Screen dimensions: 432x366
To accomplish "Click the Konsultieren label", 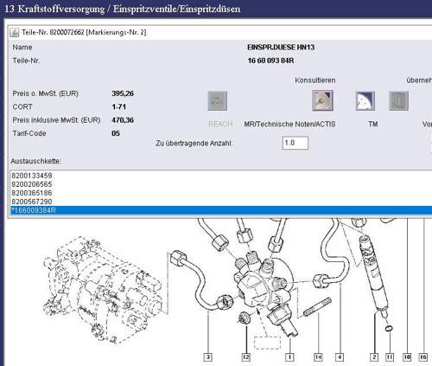I will click(315, 80).
